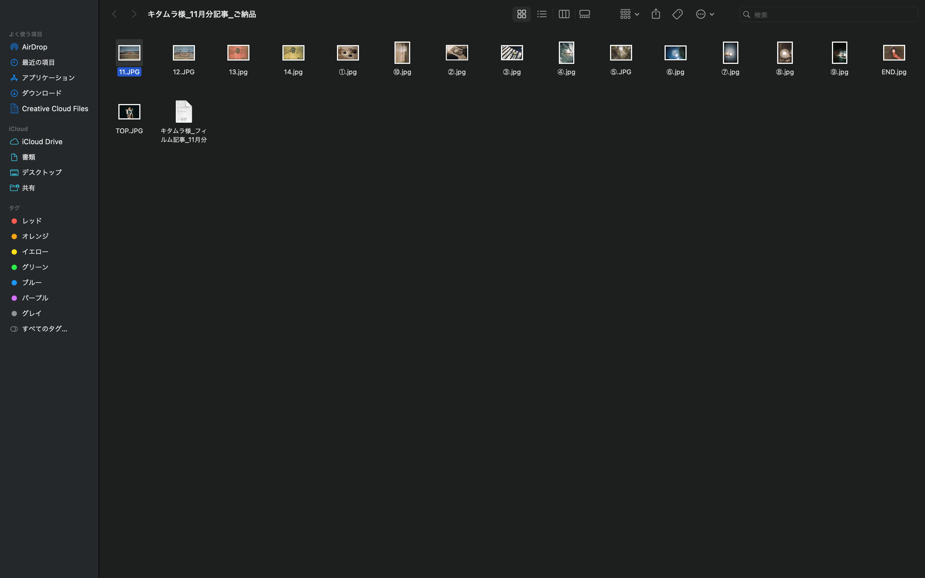Switch to list view
The width and height of the screenshot is (925, 578).
pos(542,14)
